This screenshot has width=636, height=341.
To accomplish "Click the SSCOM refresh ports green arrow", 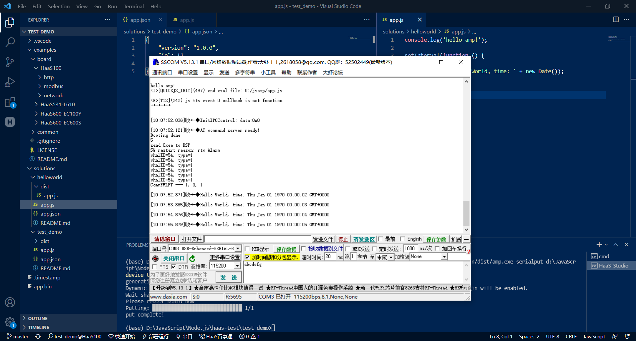I will coord(192,258).
